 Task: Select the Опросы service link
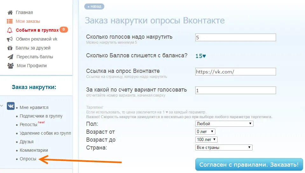click(28, 159)
